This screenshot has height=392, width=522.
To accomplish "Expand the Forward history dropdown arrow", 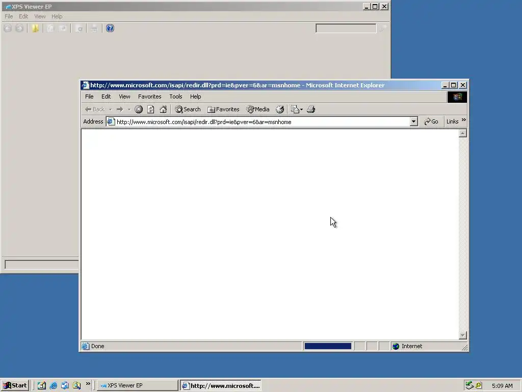I will (x=129, y=109).
